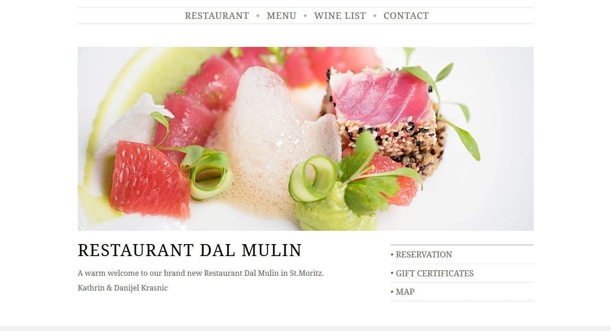The image size is (611, 331).
Task: Open the WINE LIST page
Action: (340, 16)
